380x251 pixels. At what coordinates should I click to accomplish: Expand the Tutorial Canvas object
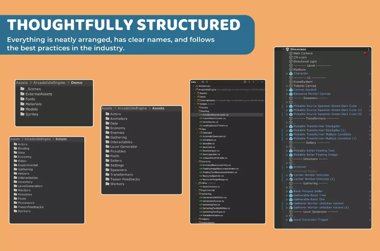pyautogui.click(x=287, y=86)
